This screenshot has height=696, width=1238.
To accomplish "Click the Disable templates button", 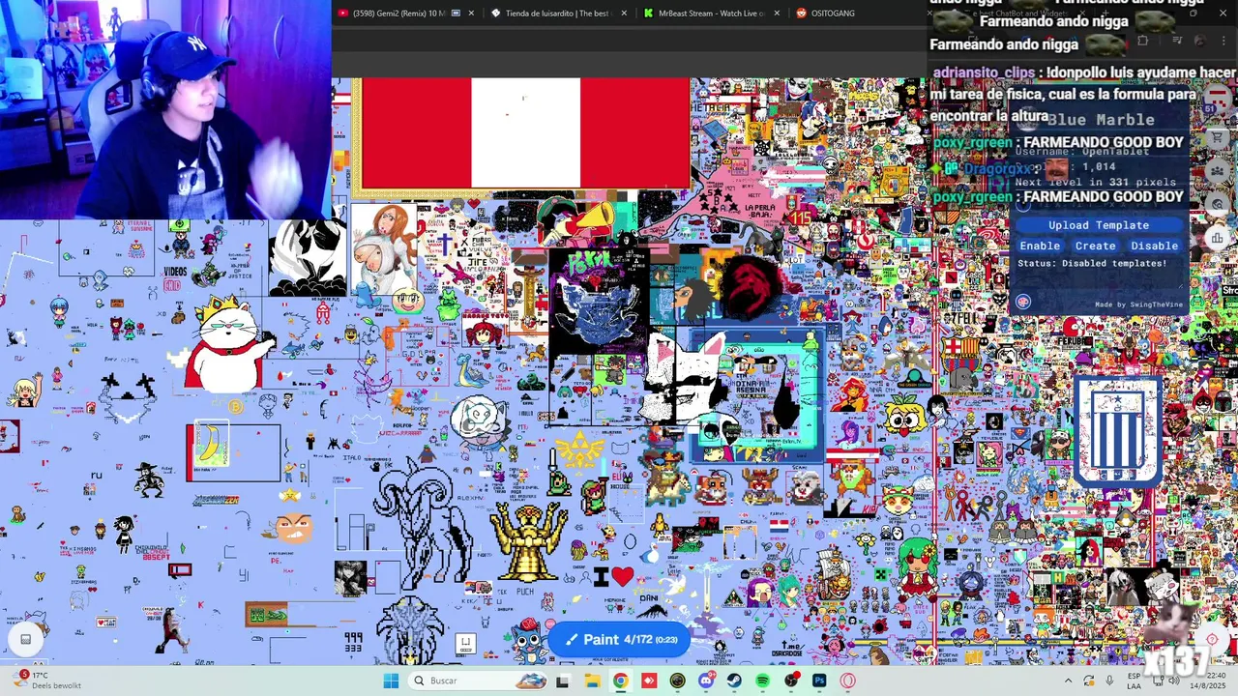I will click(1155, 246).
